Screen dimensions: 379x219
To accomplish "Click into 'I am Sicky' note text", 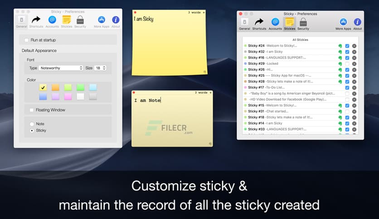I will pos(144,19).
